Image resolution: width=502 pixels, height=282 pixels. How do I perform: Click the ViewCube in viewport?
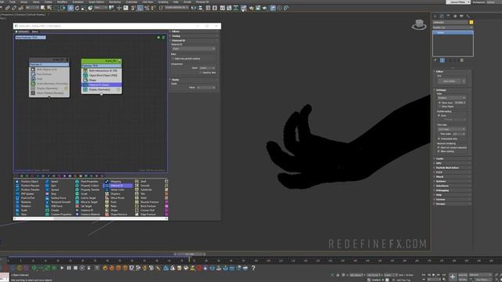pos(419,24)
